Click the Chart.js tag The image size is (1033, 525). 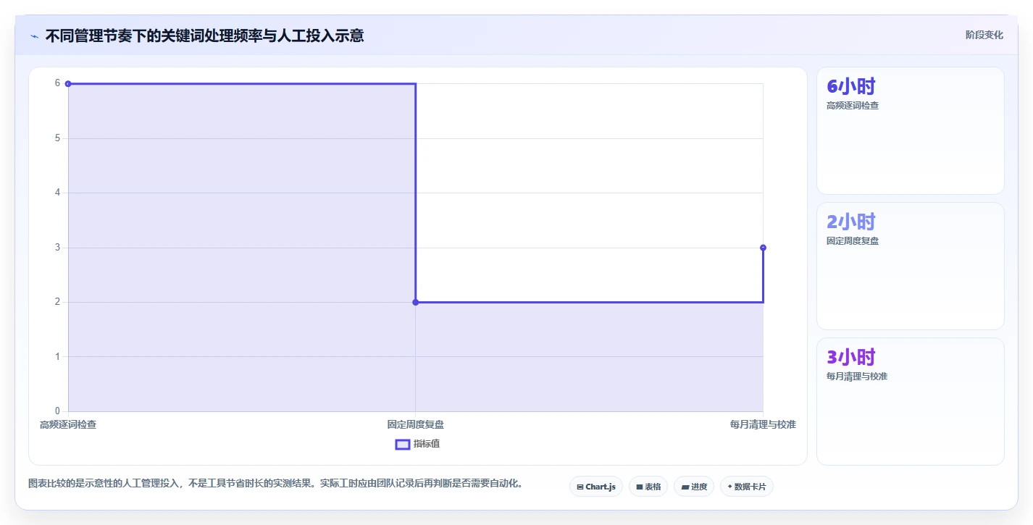pos(596,487)
